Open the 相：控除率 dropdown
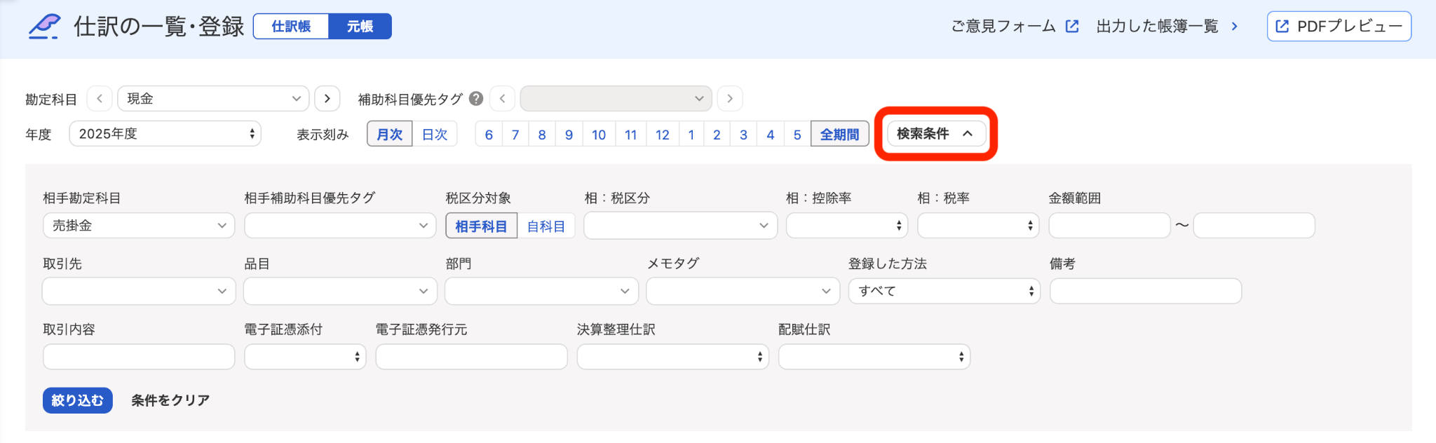Image resolution: width=1436 pixels, height=443 pixels. point(847,226)
